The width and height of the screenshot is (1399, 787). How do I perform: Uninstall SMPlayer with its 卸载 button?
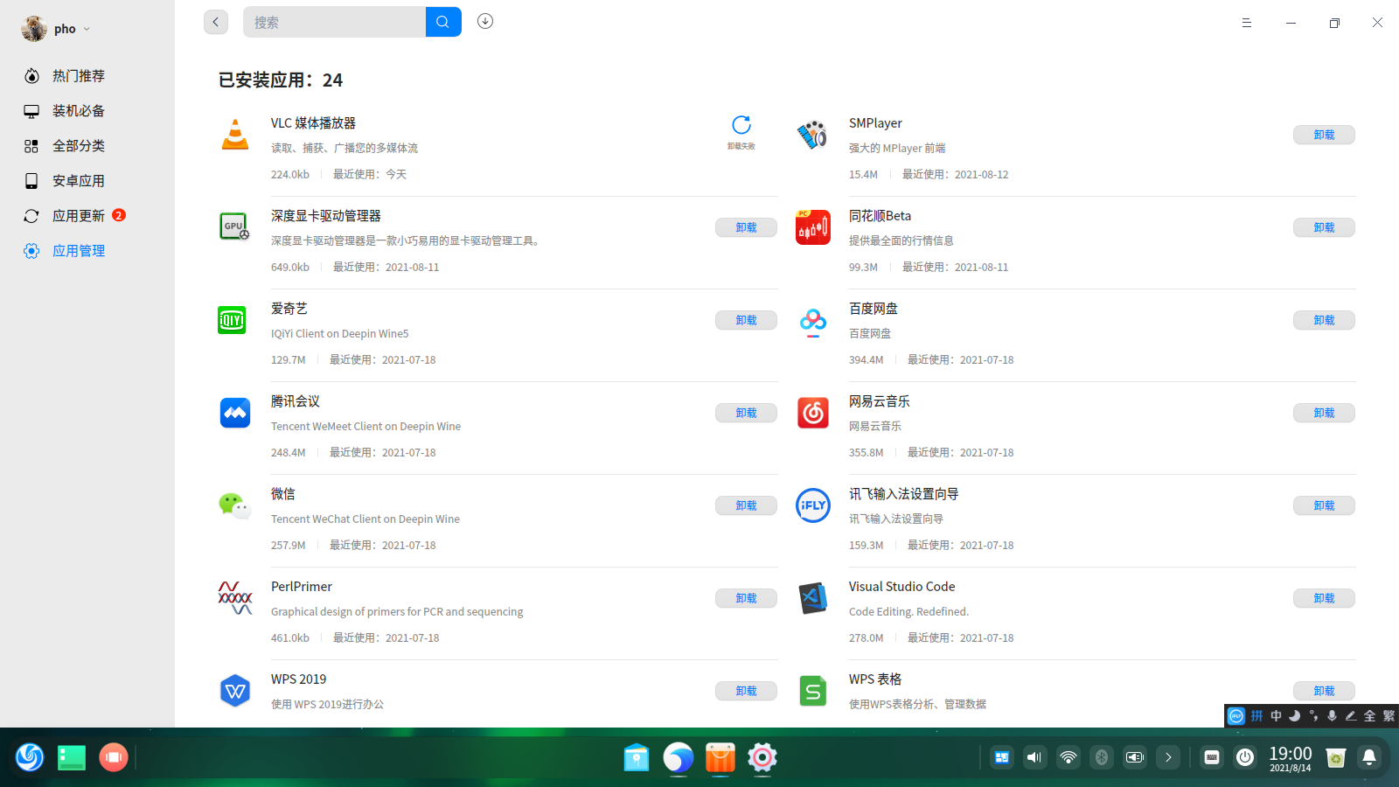(1324, 135)
